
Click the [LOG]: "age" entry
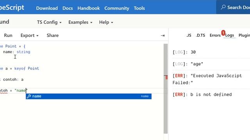tap(188, 64)
